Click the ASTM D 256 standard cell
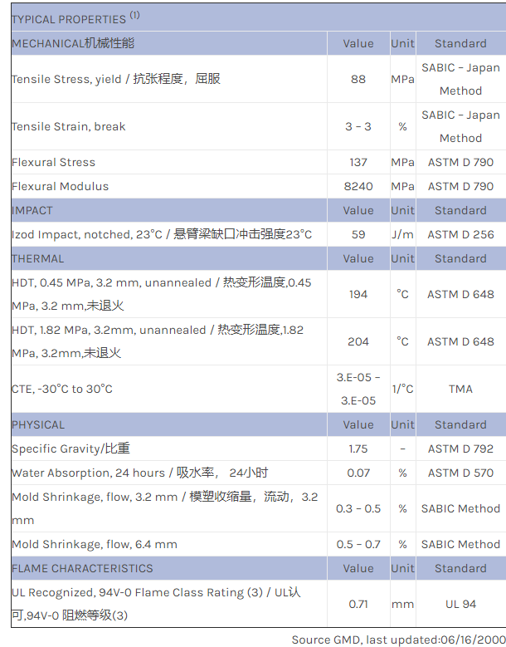 [x=460, y=234]
